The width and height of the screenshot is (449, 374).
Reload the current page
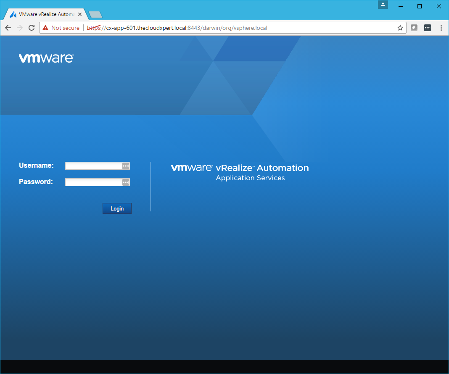32,28
